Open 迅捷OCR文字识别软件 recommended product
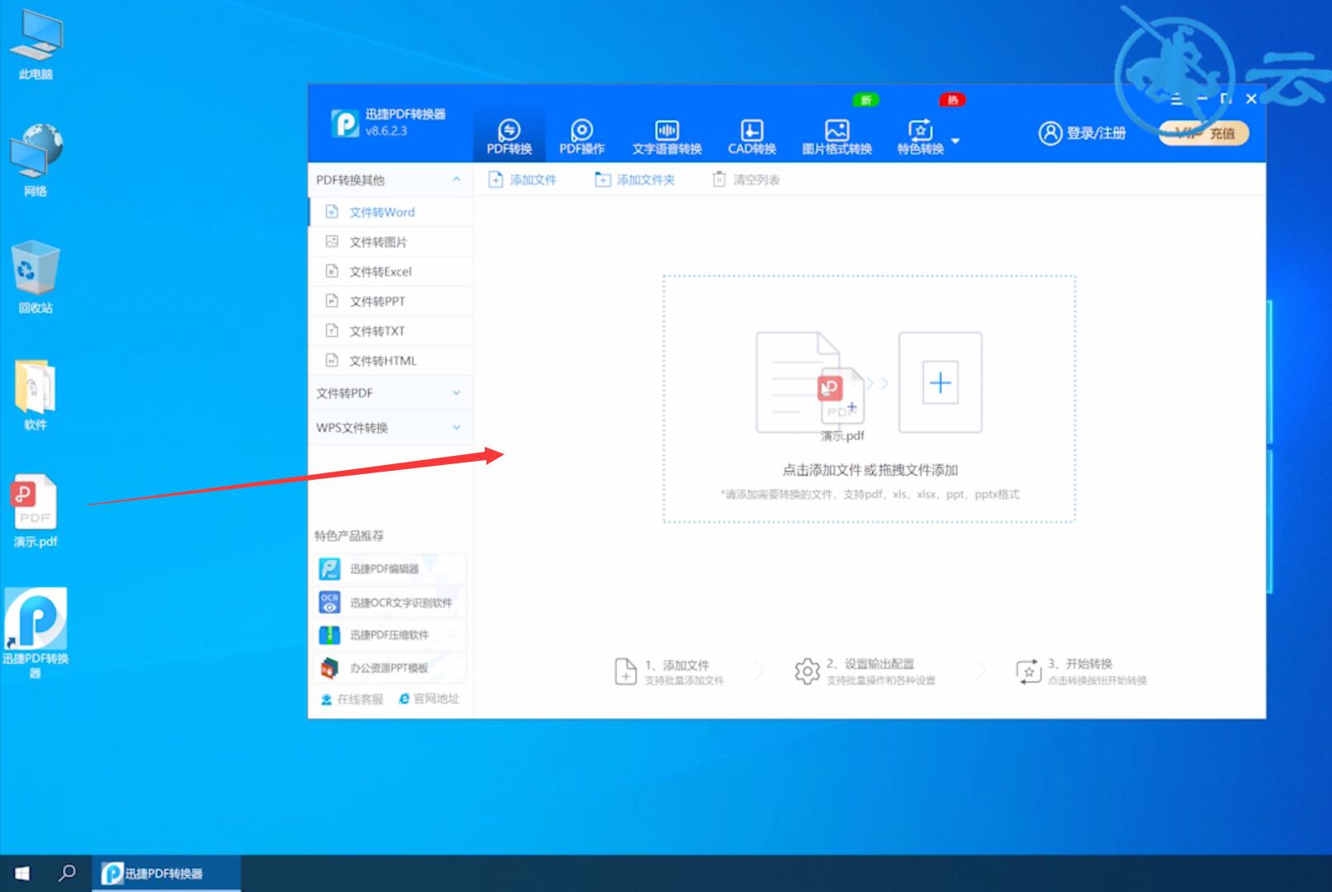This screenshot has height=892, width=1332. [x=391, y=602]
